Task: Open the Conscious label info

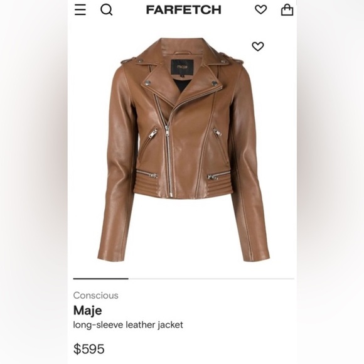Action: 95,296
